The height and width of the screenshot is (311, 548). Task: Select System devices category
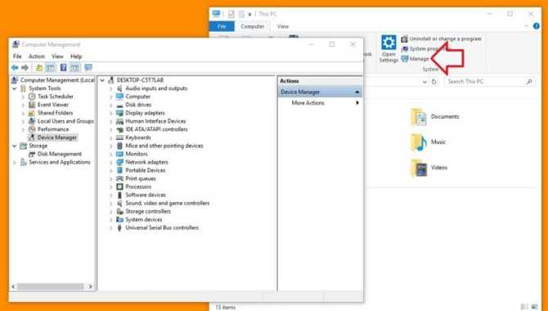click(144, 219)
